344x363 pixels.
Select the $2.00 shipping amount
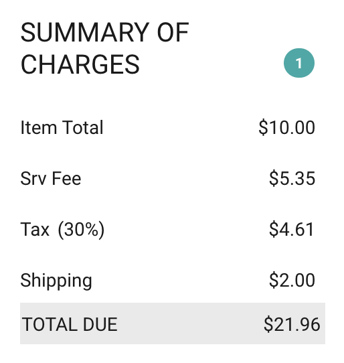(292, 281)
